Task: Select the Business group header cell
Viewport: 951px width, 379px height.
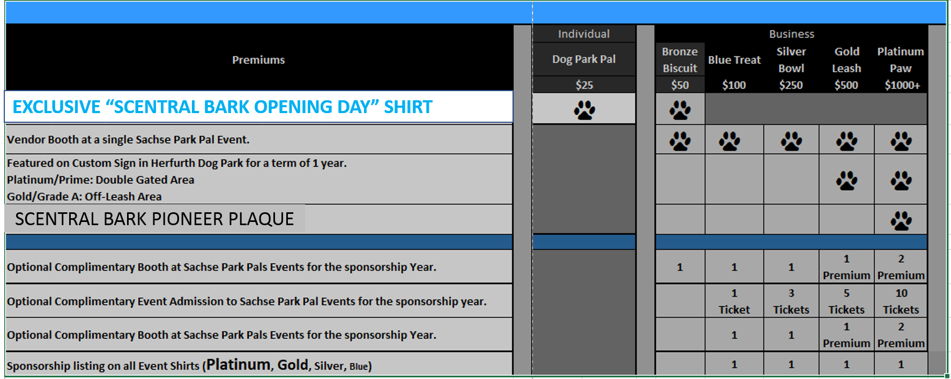Action: [791, 34]
